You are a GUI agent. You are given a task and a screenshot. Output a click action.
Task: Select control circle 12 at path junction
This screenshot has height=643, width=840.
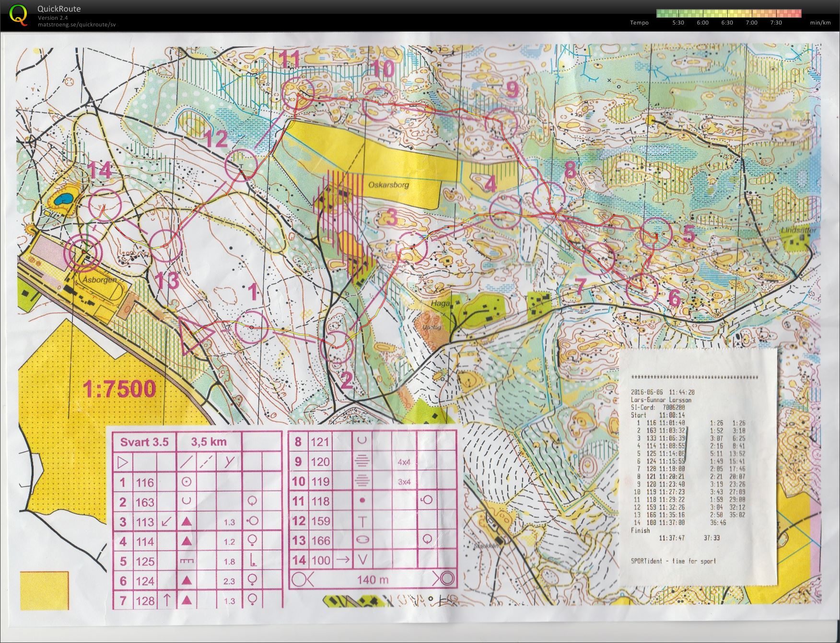coord(241,165)
